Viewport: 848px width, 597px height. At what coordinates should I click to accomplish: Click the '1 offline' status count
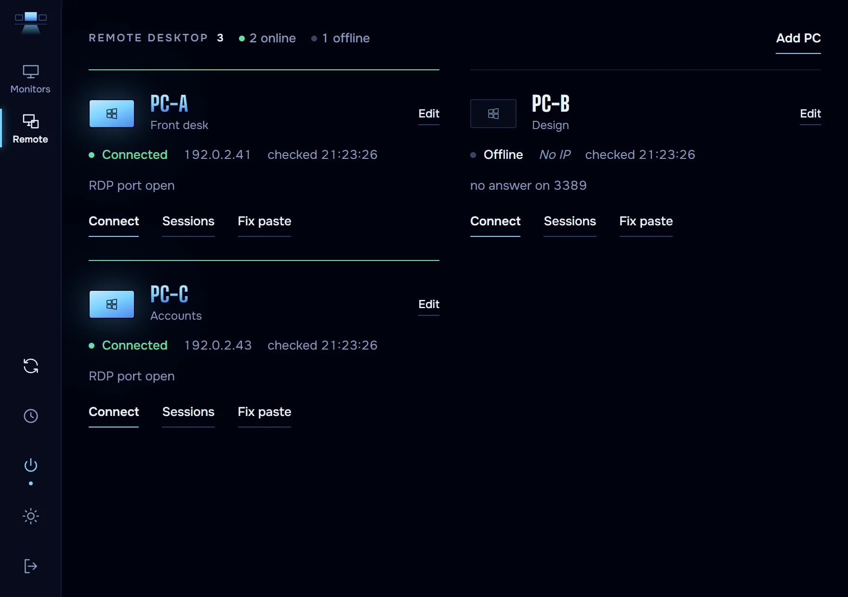coord(341,38)
